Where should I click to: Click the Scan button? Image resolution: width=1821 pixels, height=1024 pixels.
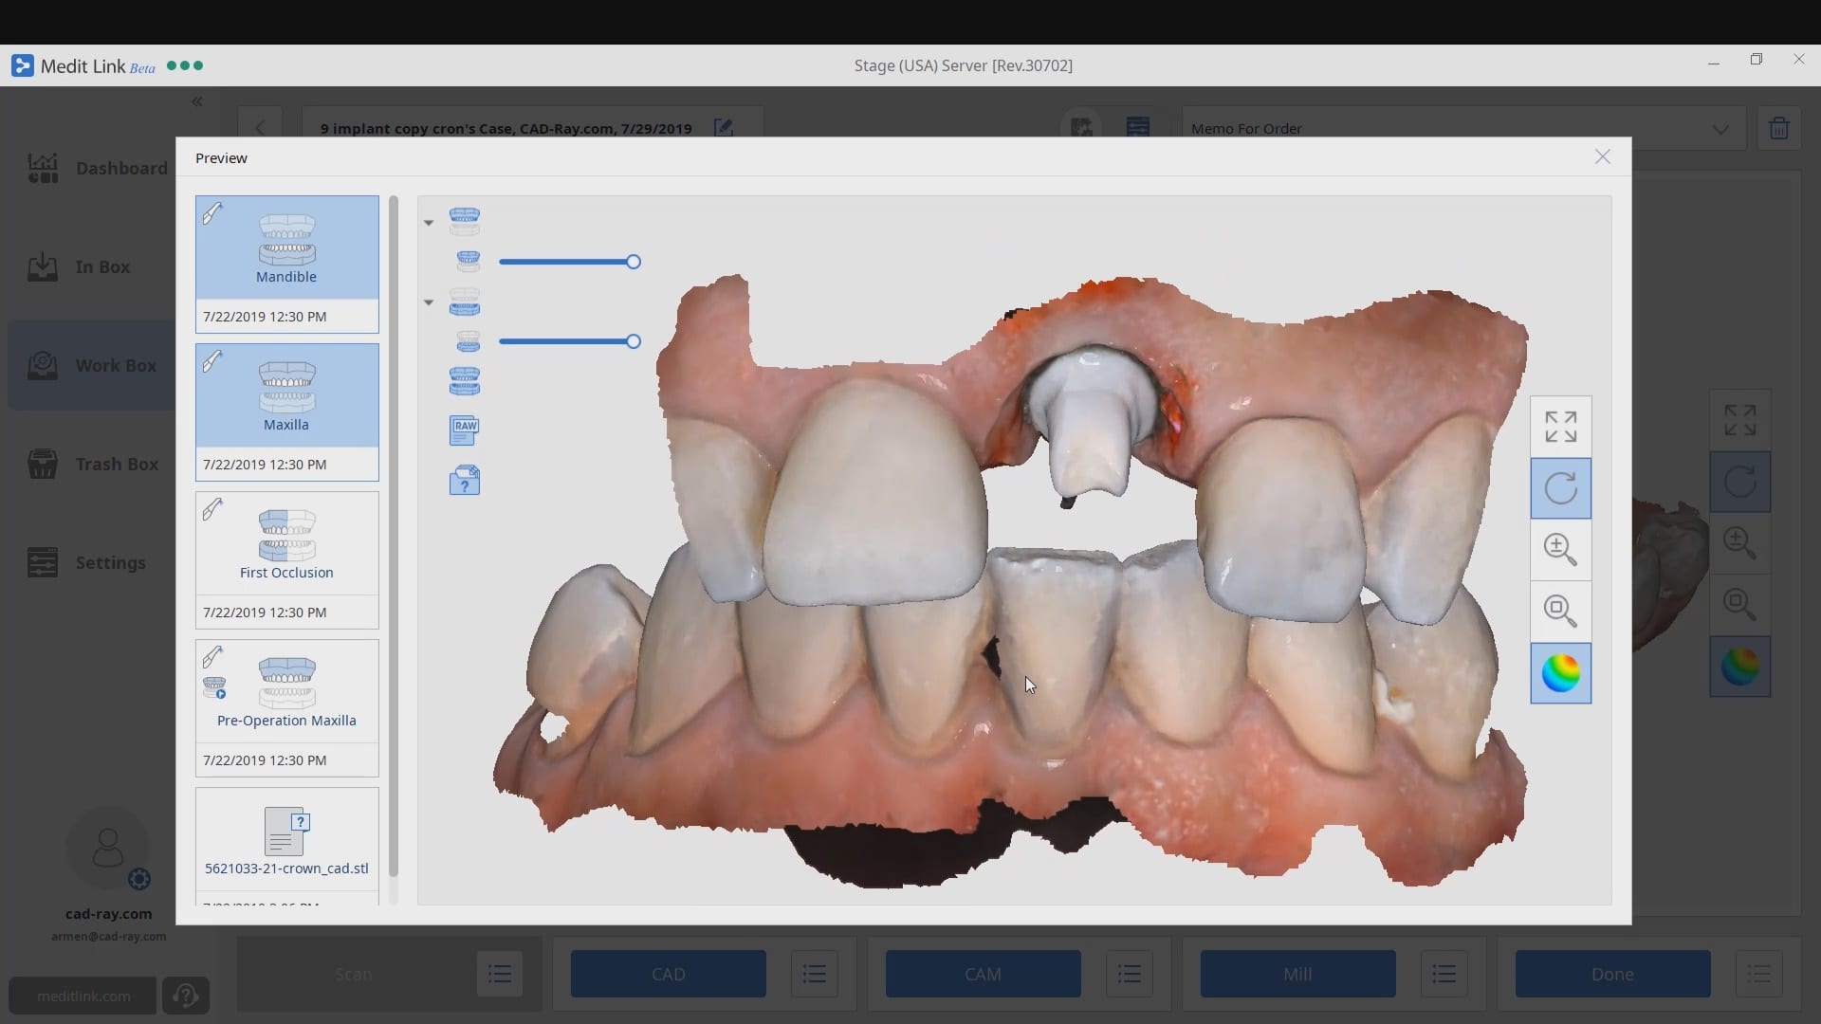pos(353,974)
